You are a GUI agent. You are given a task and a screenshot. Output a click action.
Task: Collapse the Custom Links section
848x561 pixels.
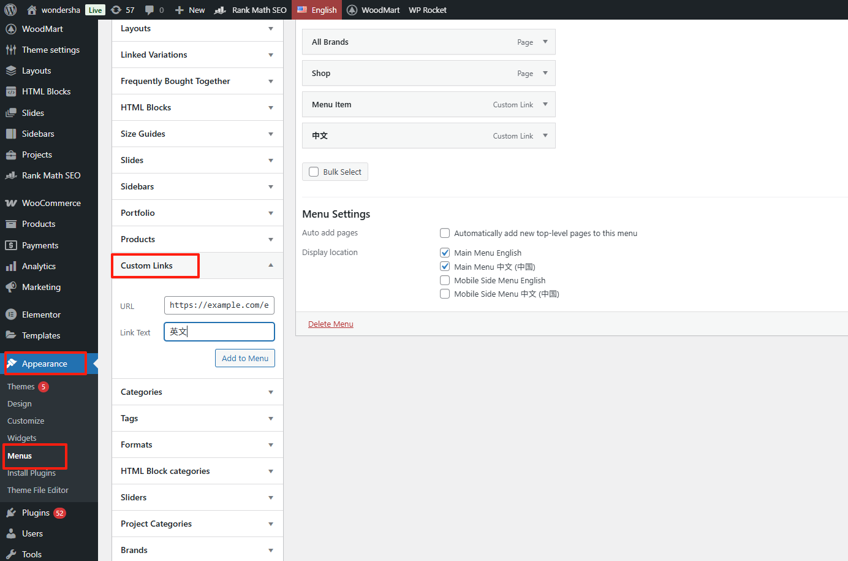pos(270,265)
